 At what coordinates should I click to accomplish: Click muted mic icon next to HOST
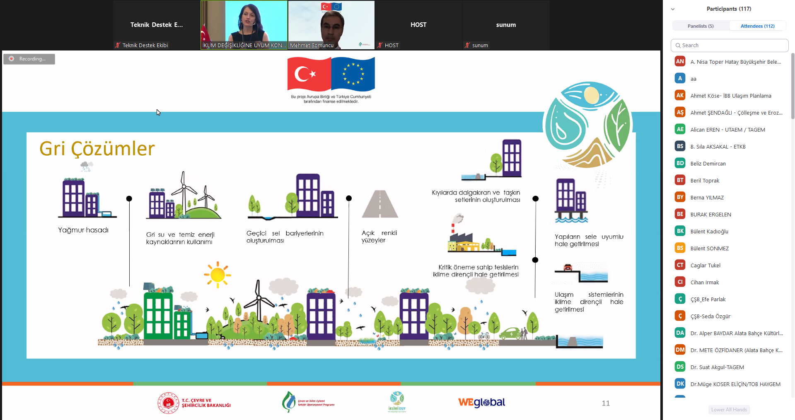(380, 46)
